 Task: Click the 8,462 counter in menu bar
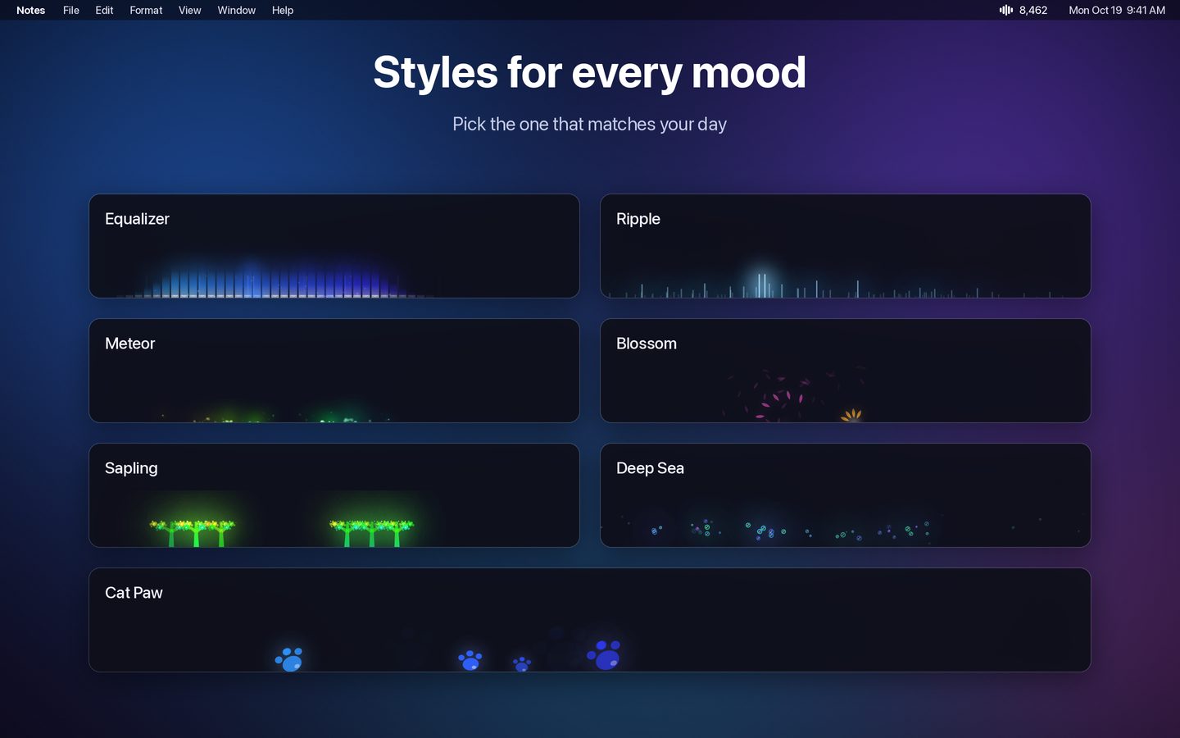click(x=1033, y=10)
